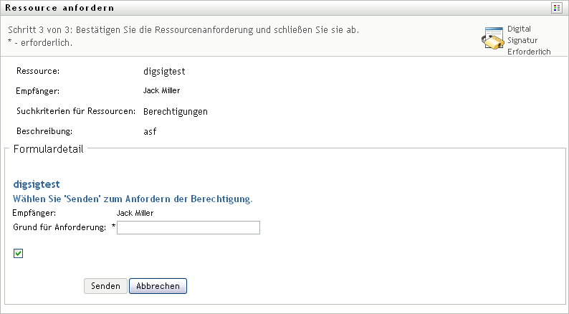This screenshot has width=569, height=314.
Task: Click the 'Suchkriterien für Ressourcen:' label
Action: click(76, 112)
